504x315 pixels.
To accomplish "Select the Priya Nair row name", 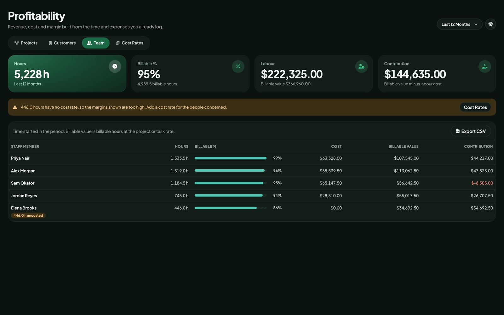I will pos(20,158).
